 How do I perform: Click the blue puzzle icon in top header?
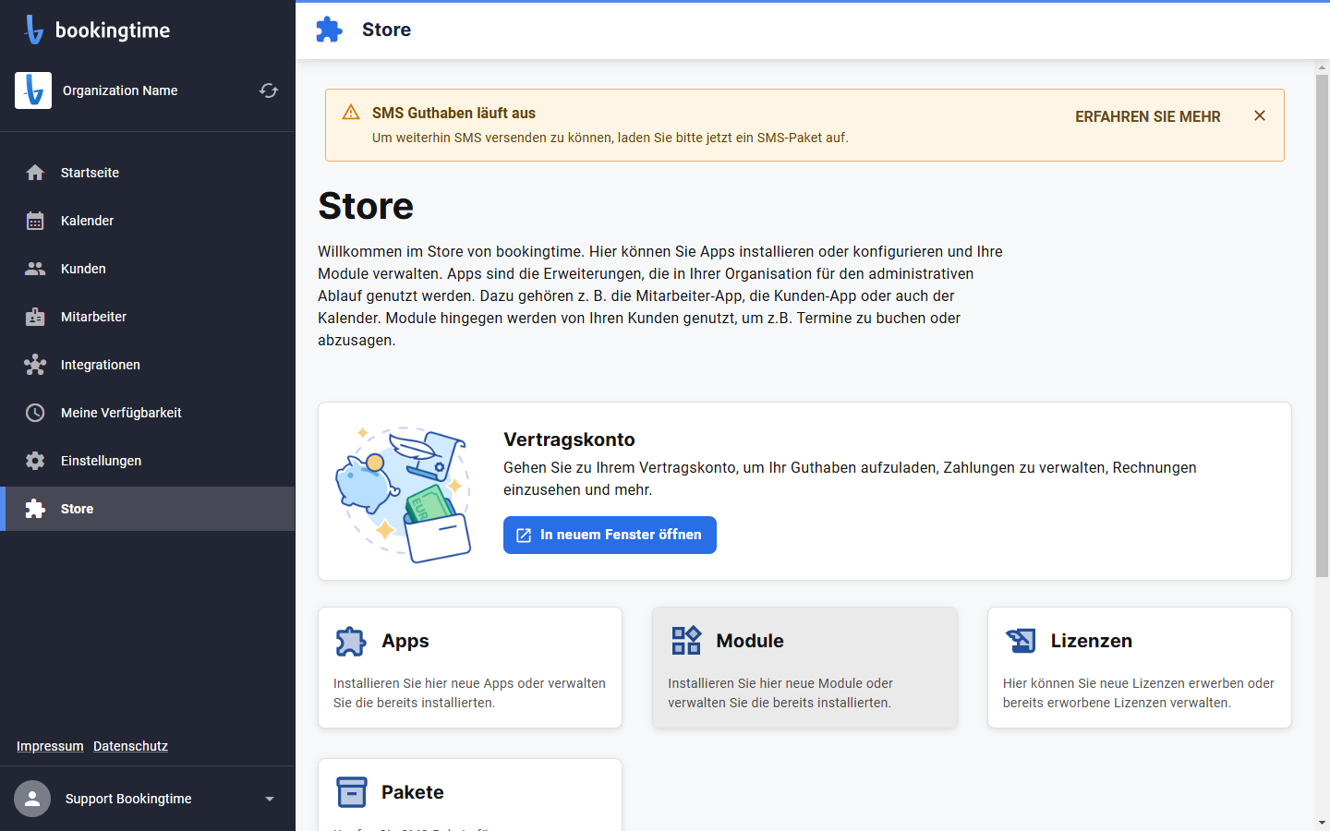(329, 30)
